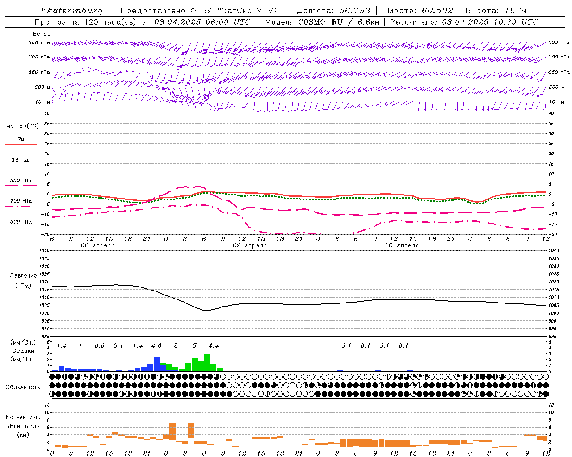Viewport: 572px width, 457px height.
Task: Click the "(гПа)" pressure unit label
Action: 23,286
